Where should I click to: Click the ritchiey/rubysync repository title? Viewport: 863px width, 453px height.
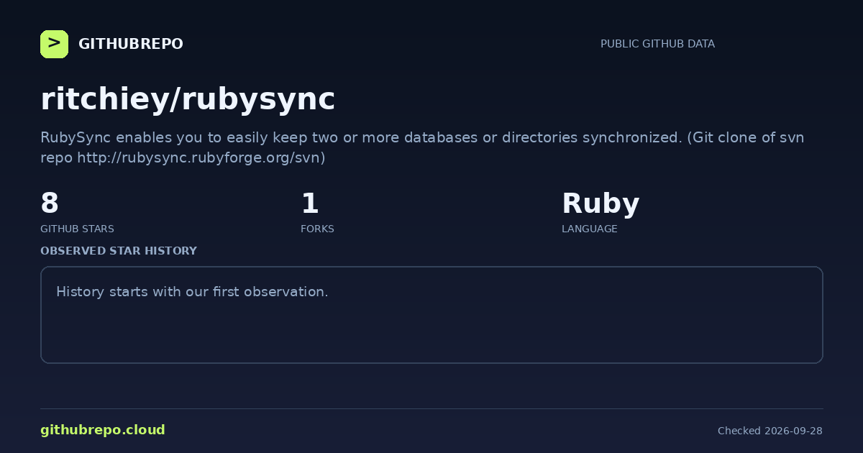[x=188, y=99]
